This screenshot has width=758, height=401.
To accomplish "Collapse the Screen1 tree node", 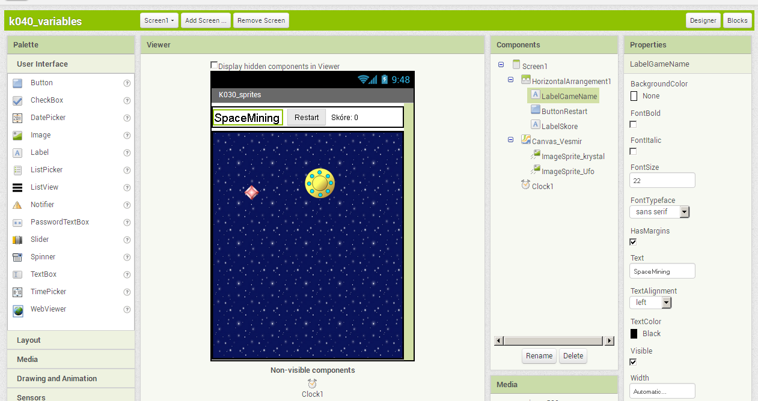I will (501, 65).
